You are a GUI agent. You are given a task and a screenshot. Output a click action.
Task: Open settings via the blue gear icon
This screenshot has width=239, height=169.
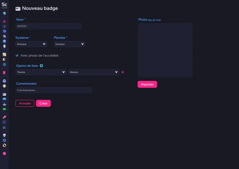tap(4, 140)
